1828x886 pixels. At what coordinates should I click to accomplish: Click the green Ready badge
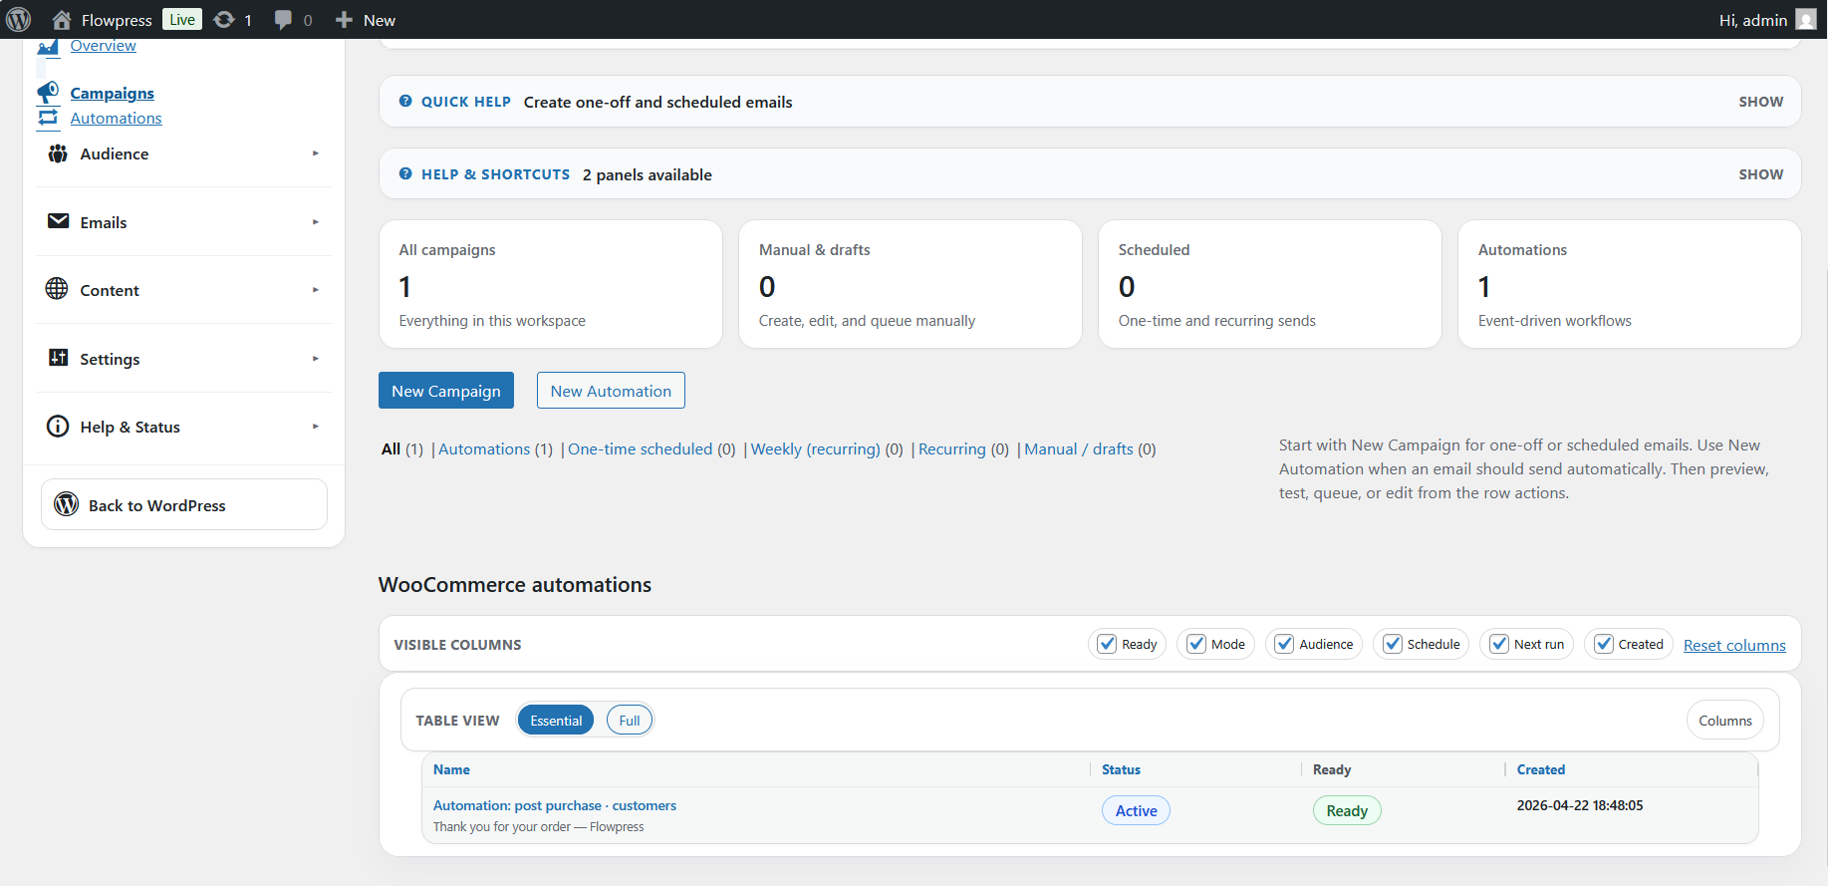1347,810
